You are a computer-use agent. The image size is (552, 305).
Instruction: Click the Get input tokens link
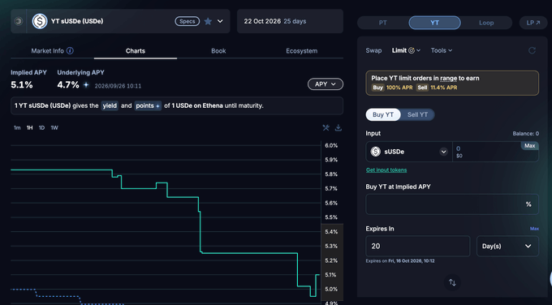point(386,170)
